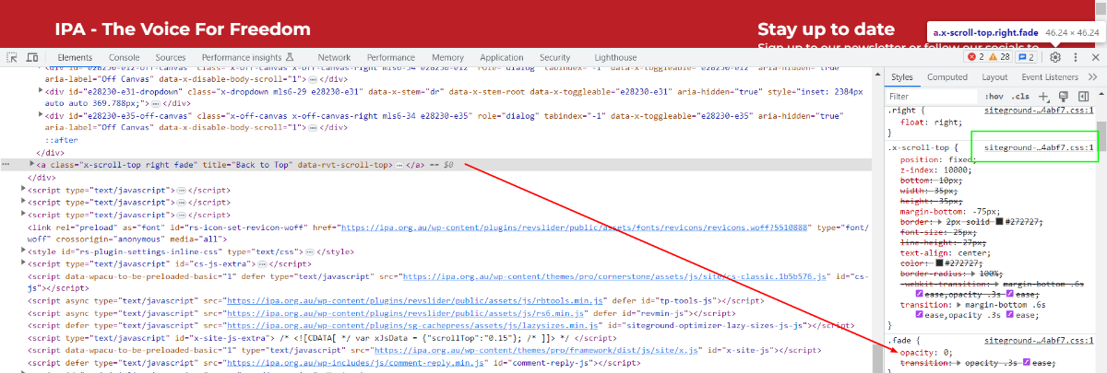Click the blue issues count badge
1107x373 pixels.
pyautogui.click(x=1028, y=57)
